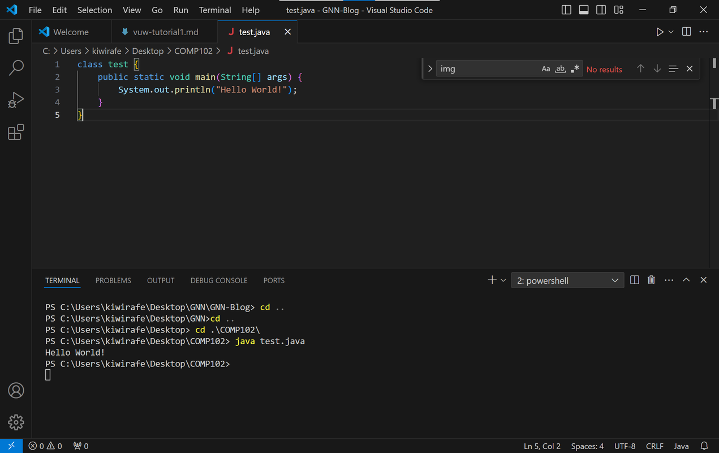Switch to vuw-tutorial1.md tab
This screenshot has width=719, height=453.
pyautogui.click(x=165, y=32)
